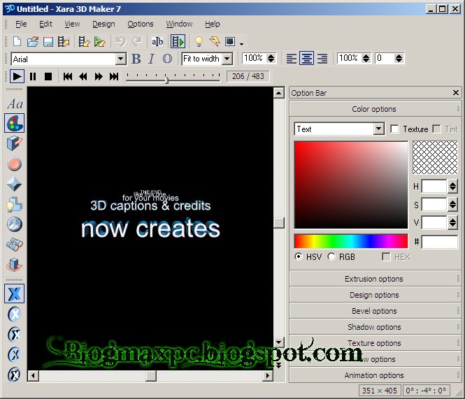
Task: Pause the animation
Action: tap(33, 76)
